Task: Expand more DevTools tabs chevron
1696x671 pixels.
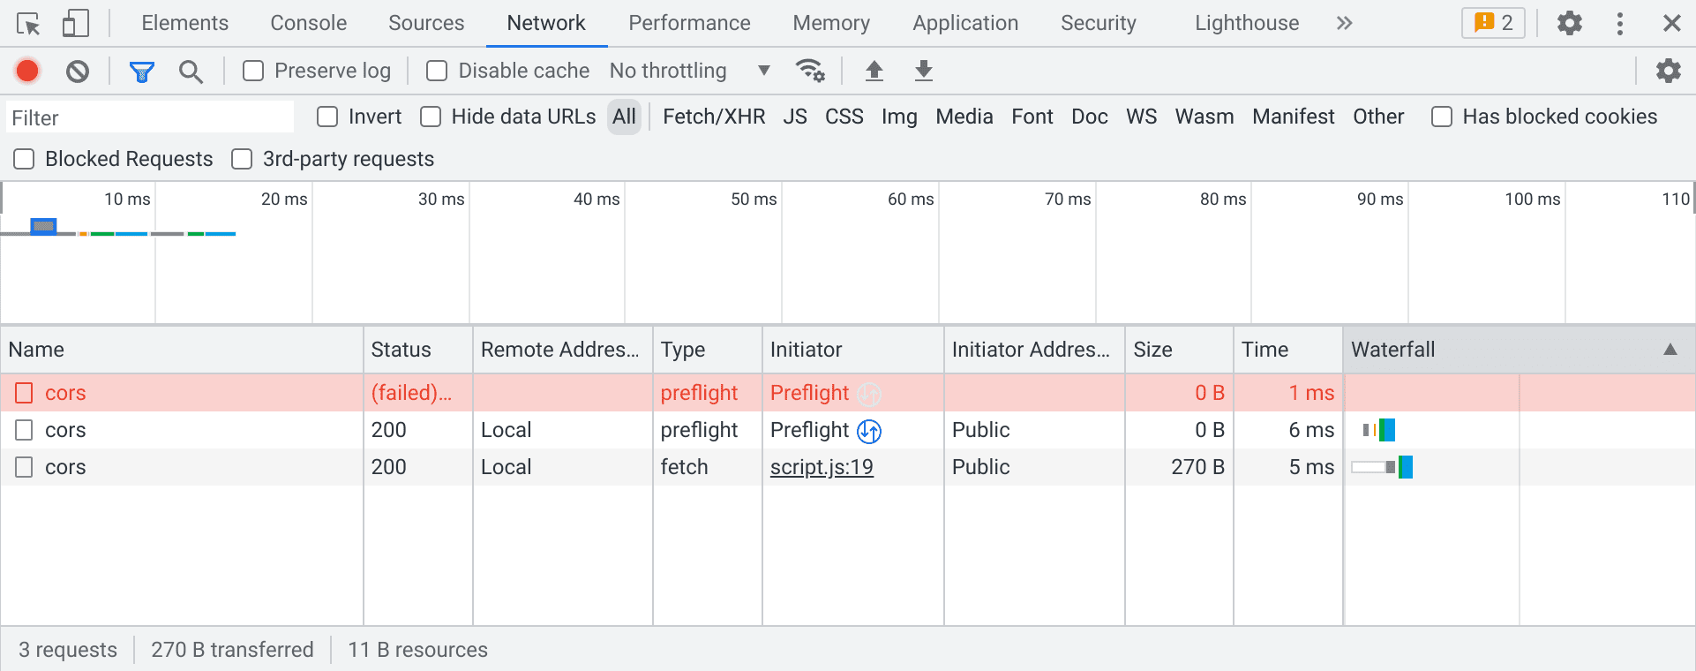Action: point(1344,24)
